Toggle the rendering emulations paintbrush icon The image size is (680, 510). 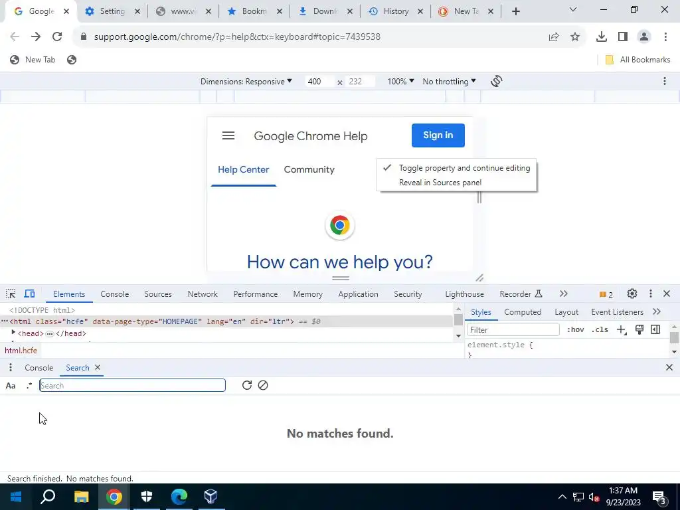pyautogui.click(x=639, y=329)
